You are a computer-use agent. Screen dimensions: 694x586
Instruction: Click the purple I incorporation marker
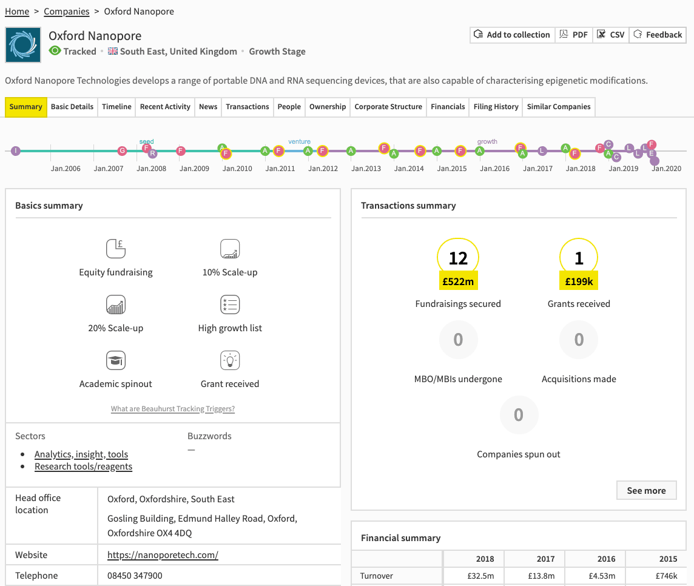click(x=16, y=151)
